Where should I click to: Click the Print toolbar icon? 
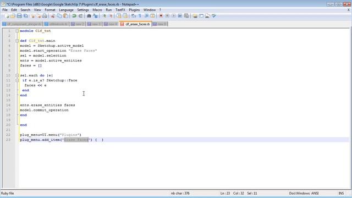pyautogui.click(x=45, y=16)
